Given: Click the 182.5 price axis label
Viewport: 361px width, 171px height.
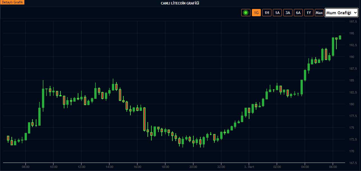Looking at the screenshot, I should (353, 92).
